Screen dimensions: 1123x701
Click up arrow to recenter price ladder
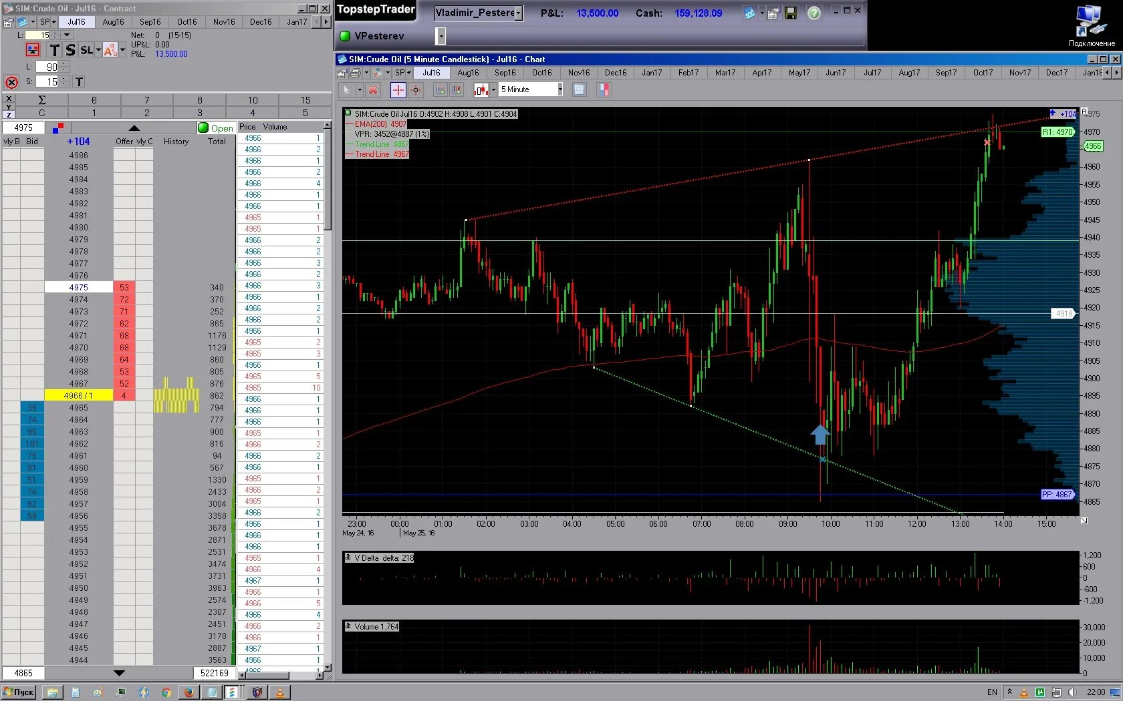point(134,128)
